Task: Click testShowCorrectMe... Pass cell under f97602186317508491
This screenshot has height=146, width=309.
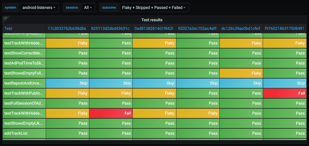Action: tap(285, 53)
